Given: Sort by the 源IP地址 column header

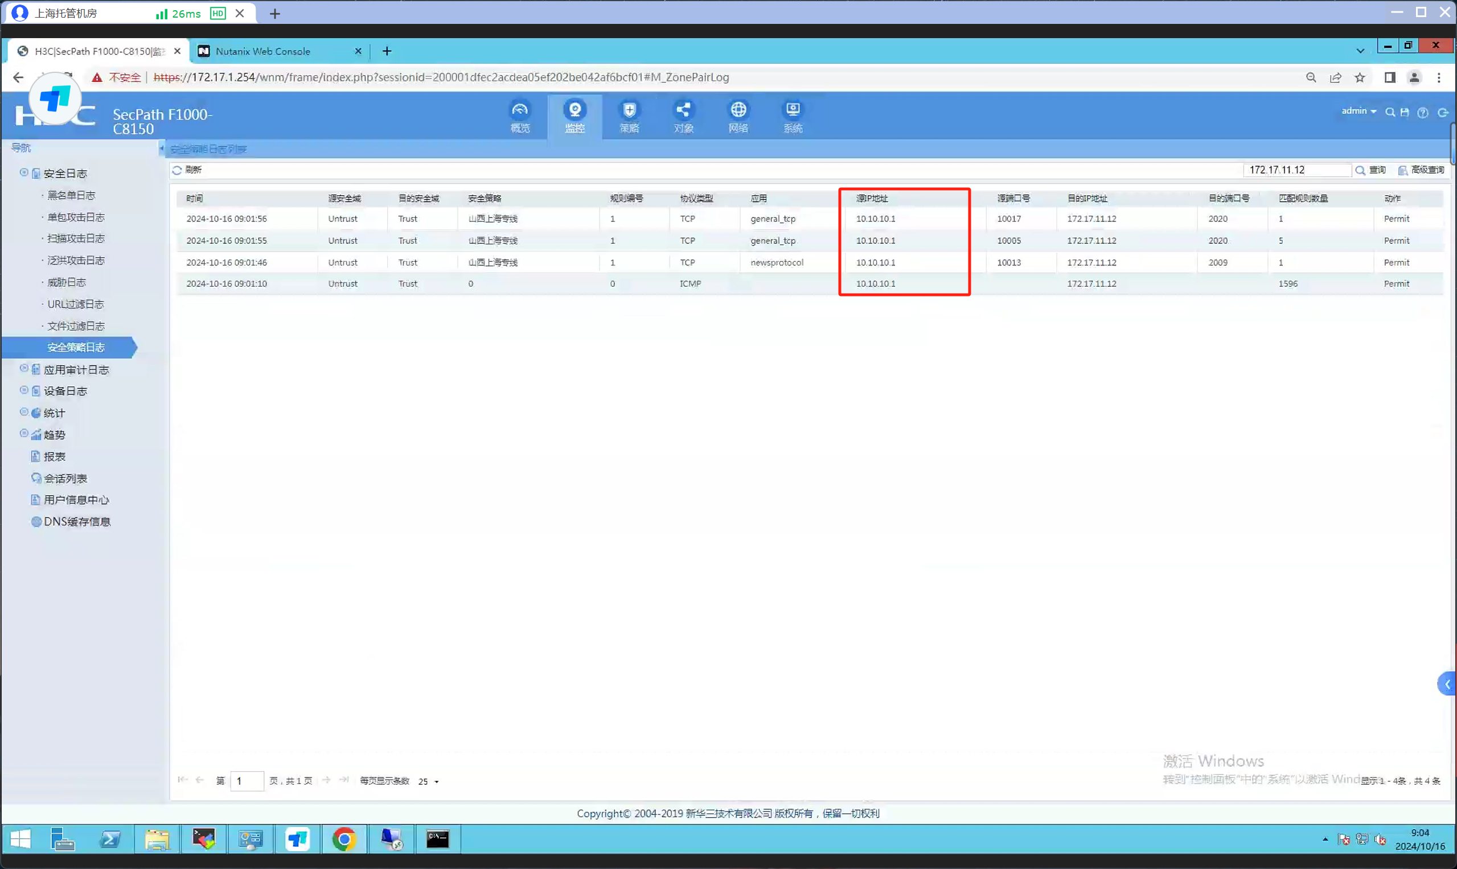Looking at the screenshot, I should [872, 199].
